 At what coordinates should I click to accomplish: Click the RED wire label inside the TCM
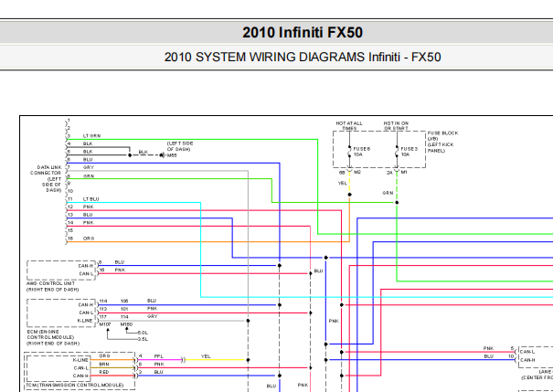click(x=104, y=372)
